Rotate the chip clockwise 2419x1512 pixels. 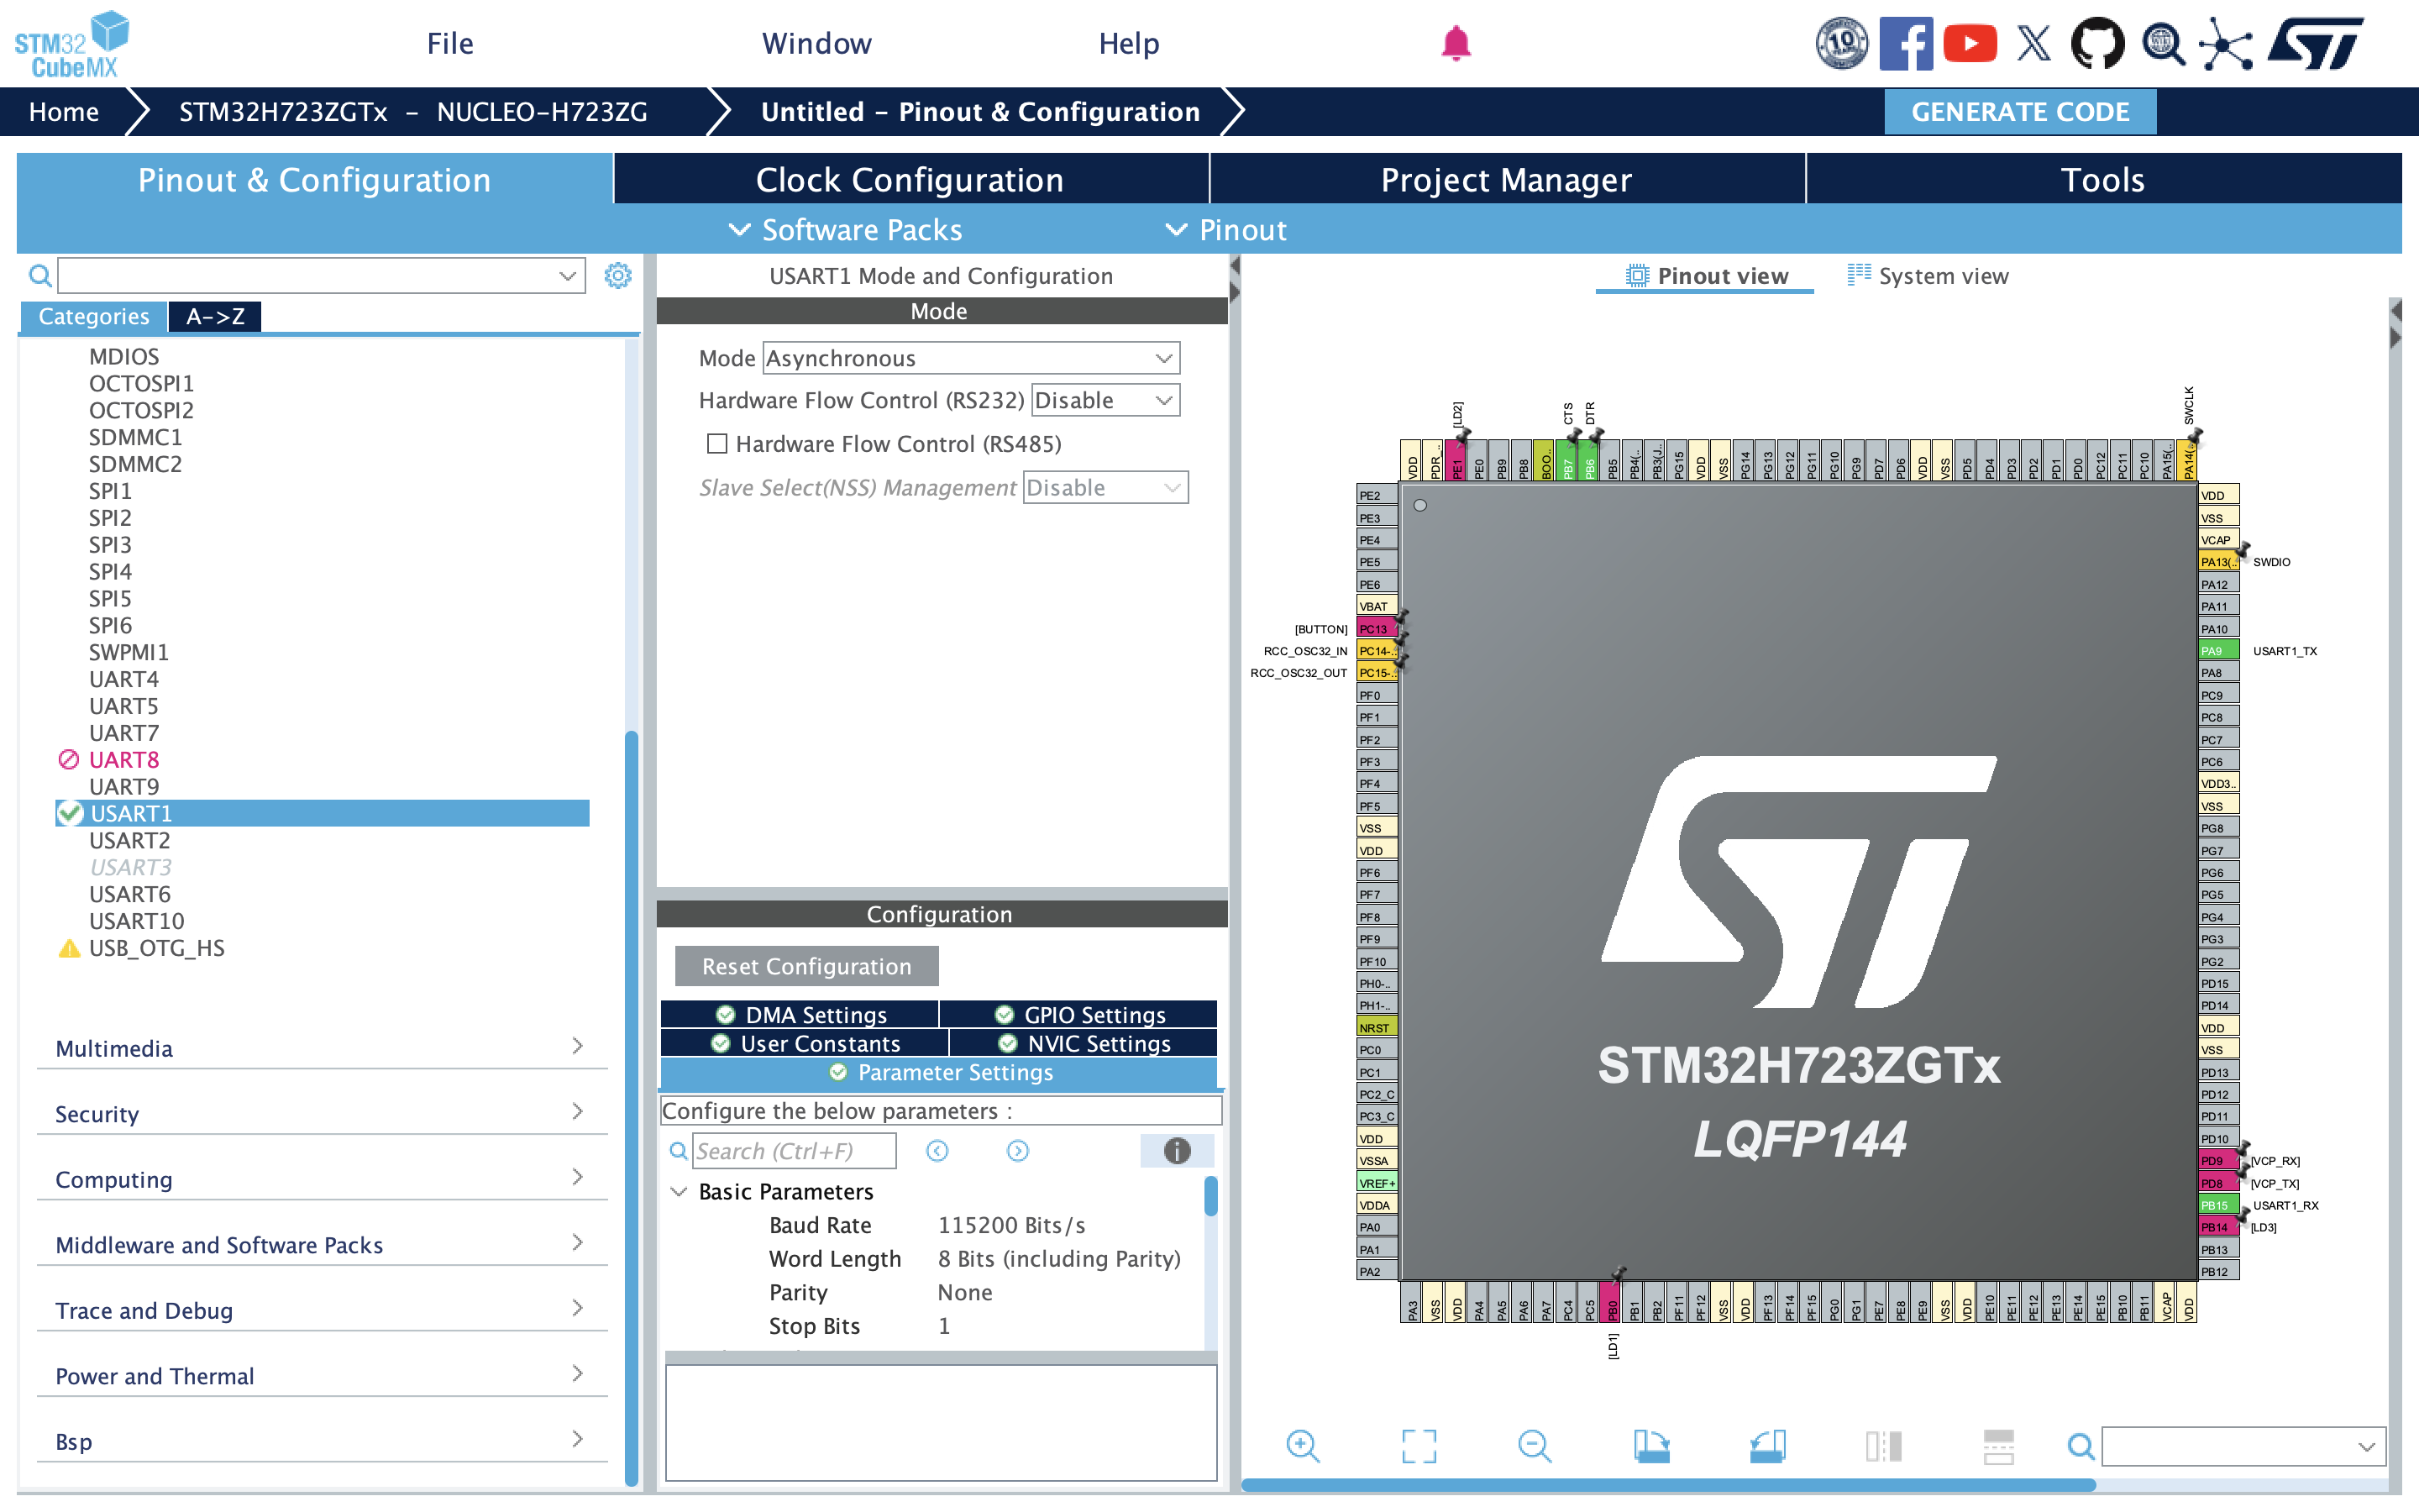(1650, 1446)
